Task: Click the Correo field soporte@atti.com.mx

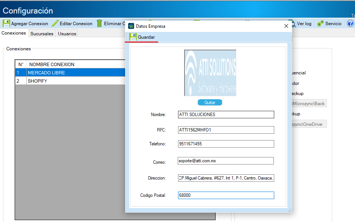Action: pos(226,161)
